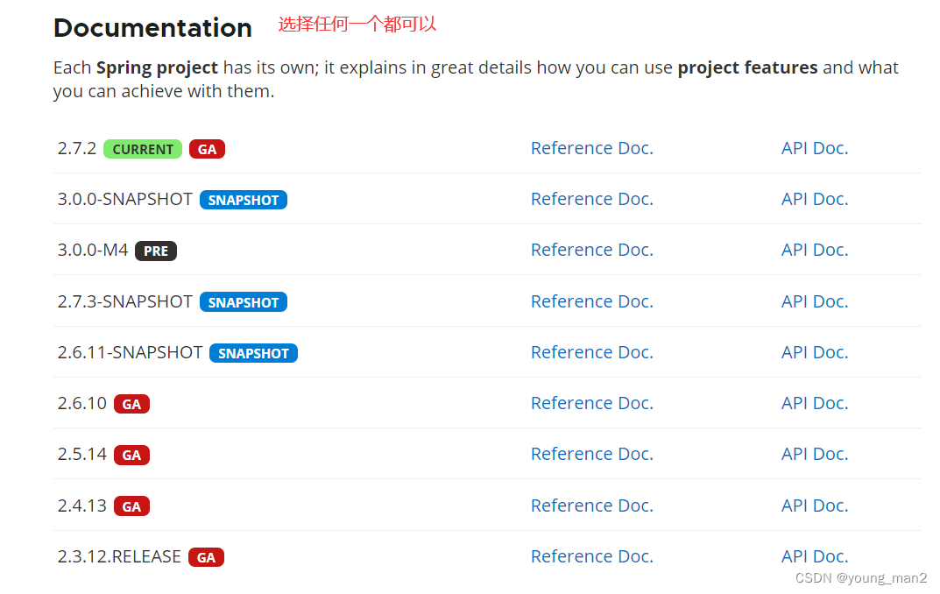This screenshot has height=594, width=940.
Task: Click the SNAPSHOT badge for 2.7.3-SNAPSHOT
Action: click(244, 302)
